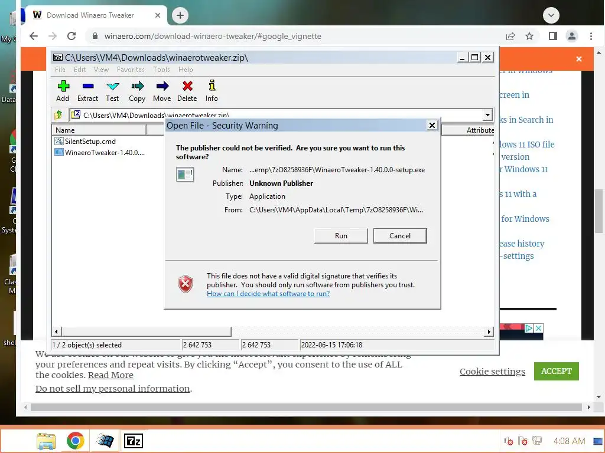This screenshot has width=605, height=453.
Task: Close the Open File Security Warning dialog
Action: 432,125
